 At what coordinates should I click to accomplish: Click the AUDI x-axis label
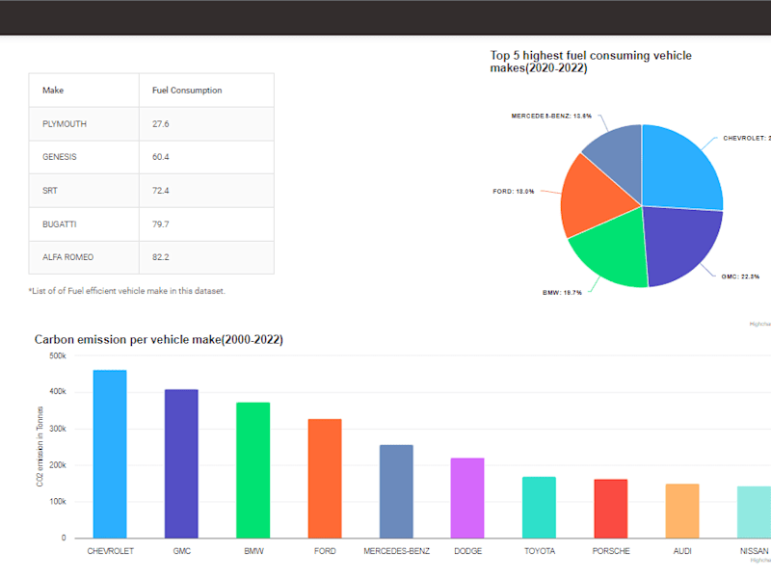tap(682, 551)
